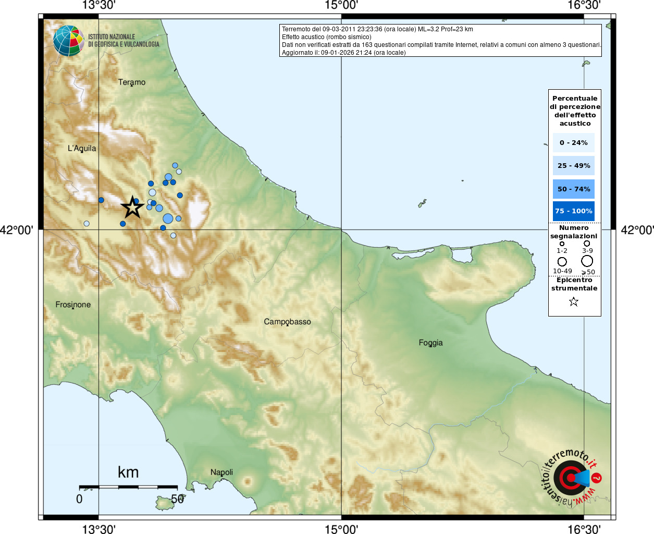Click the 'Numero segnalazioni' legend heading
Image resolution: width=654 pixels, height=534 pixels.
point(574,232)
